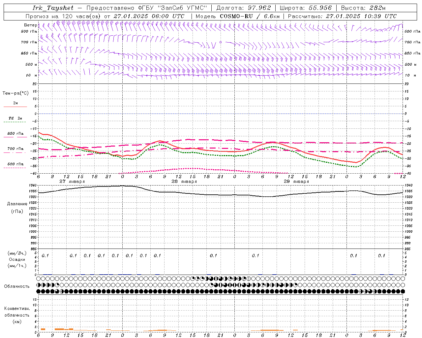
Task: Click the Осадки precipitation label
Action: [17, 259]
